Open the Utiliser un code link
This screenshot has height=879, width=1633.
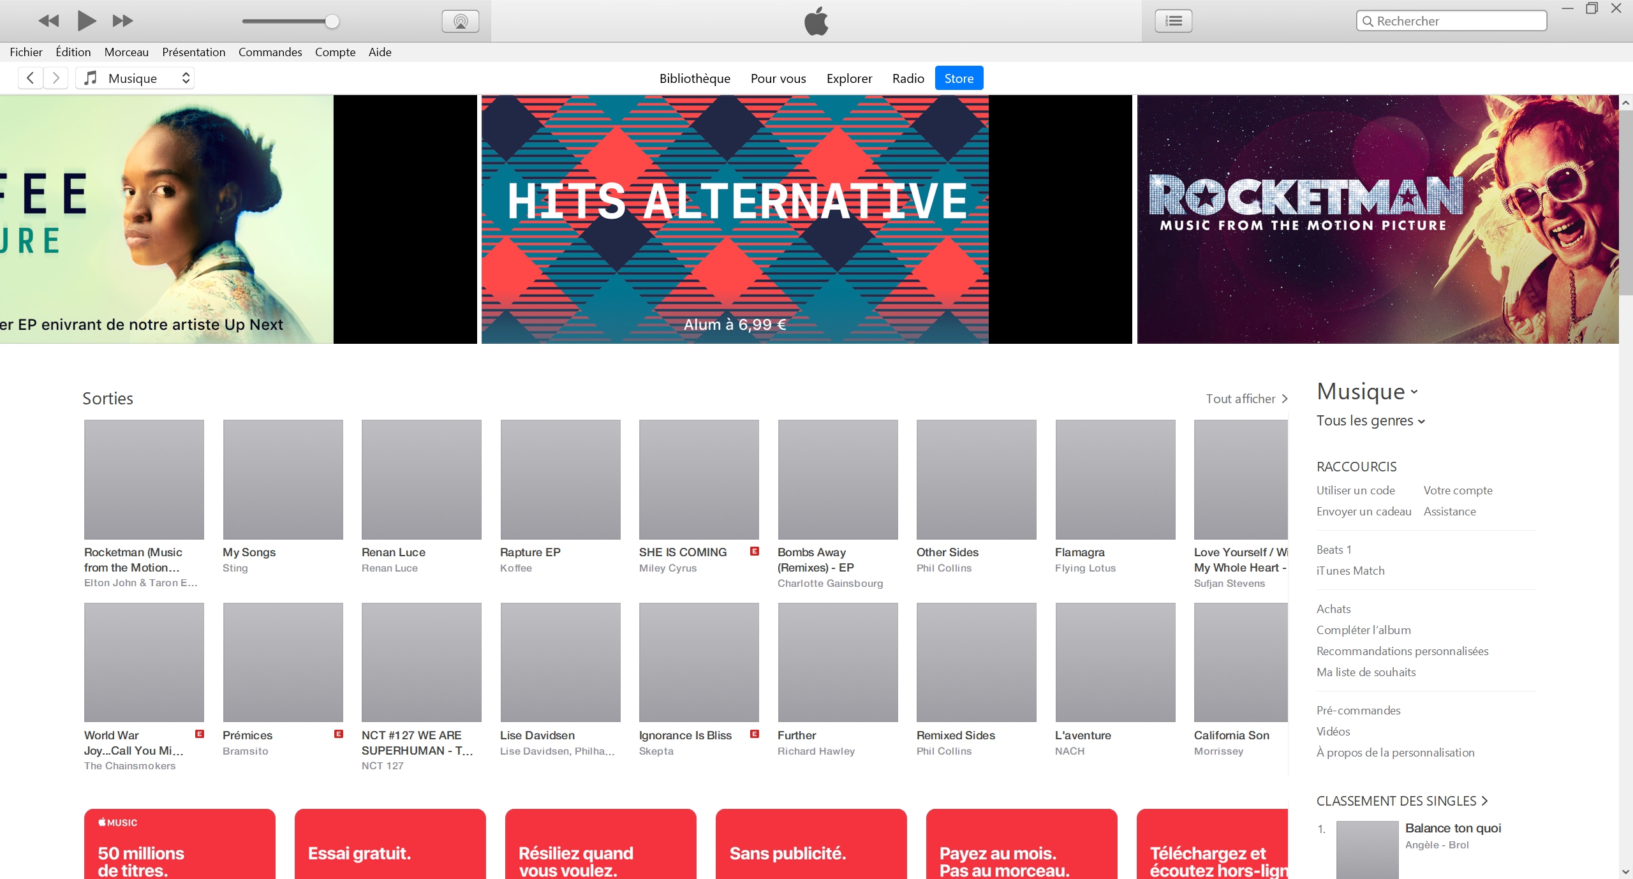(x=1356, y=491)
